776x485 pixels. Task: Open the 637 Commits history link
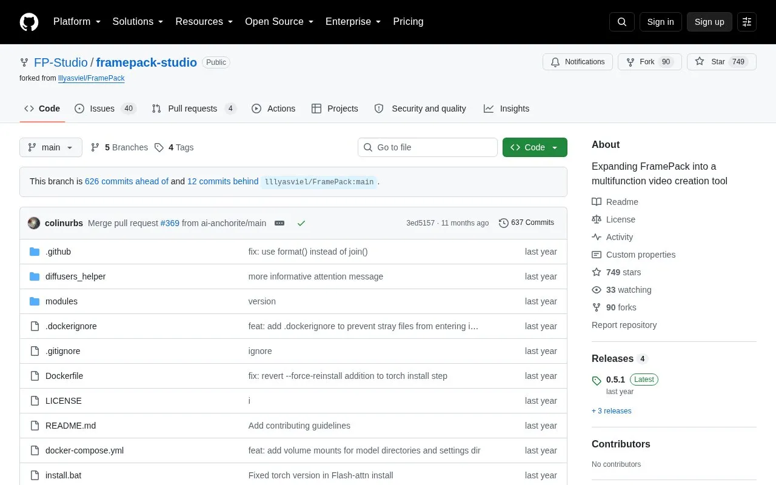[526, 223]
